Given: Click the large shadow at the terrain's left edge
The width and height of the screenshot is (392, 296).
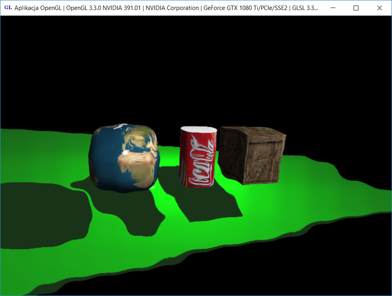Looking at the screenshot, I should [40, 216].
